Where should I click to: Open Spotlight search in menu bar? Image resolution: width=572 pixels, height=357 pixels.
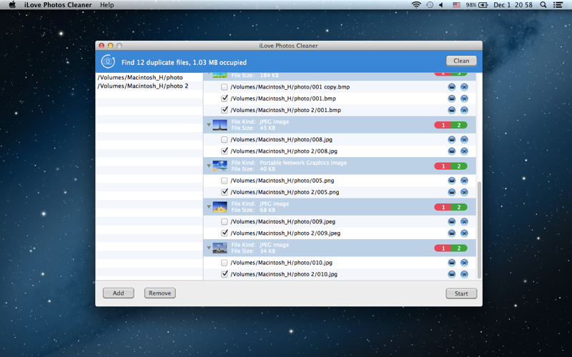tap(543, 5)
